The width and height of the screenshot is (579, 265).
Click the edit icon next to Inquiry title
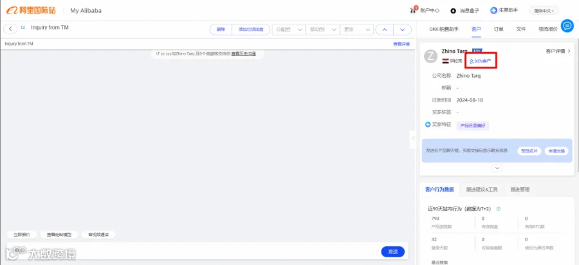tap(23, 27)
